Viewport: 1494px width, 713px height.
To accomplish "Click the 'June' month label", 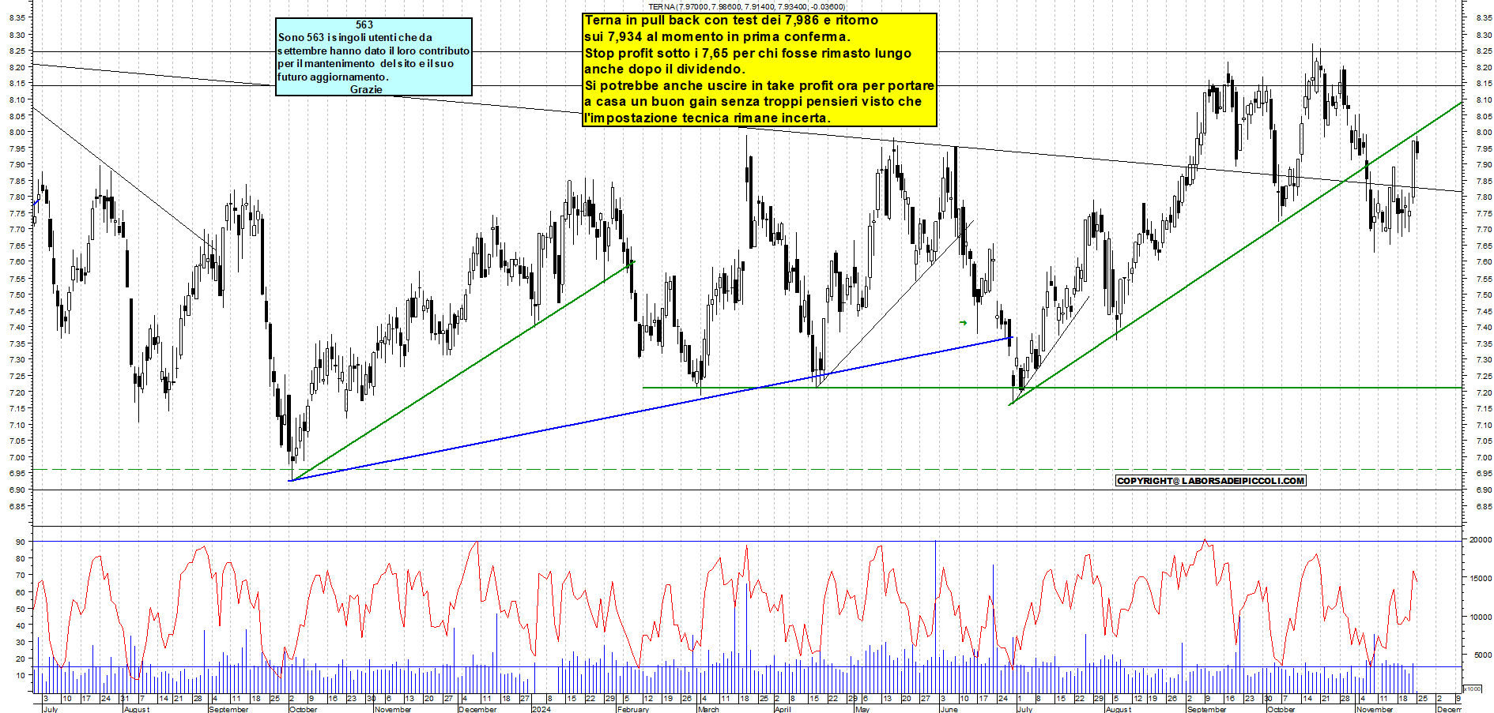I will (949, 709).
